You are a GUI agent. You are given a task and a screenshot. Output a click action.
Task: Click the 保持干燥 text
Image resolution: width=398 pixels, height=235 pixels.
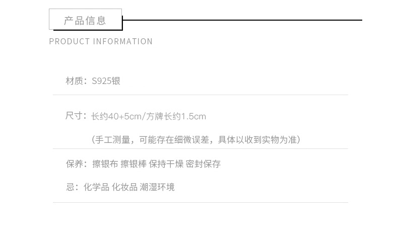(166, 164)
